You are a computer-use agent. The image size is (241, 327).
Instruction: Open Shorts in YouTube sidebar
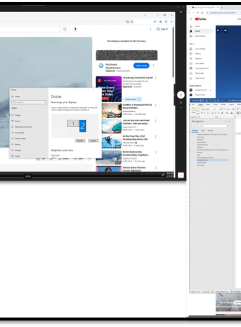click(x=201, y=31)
